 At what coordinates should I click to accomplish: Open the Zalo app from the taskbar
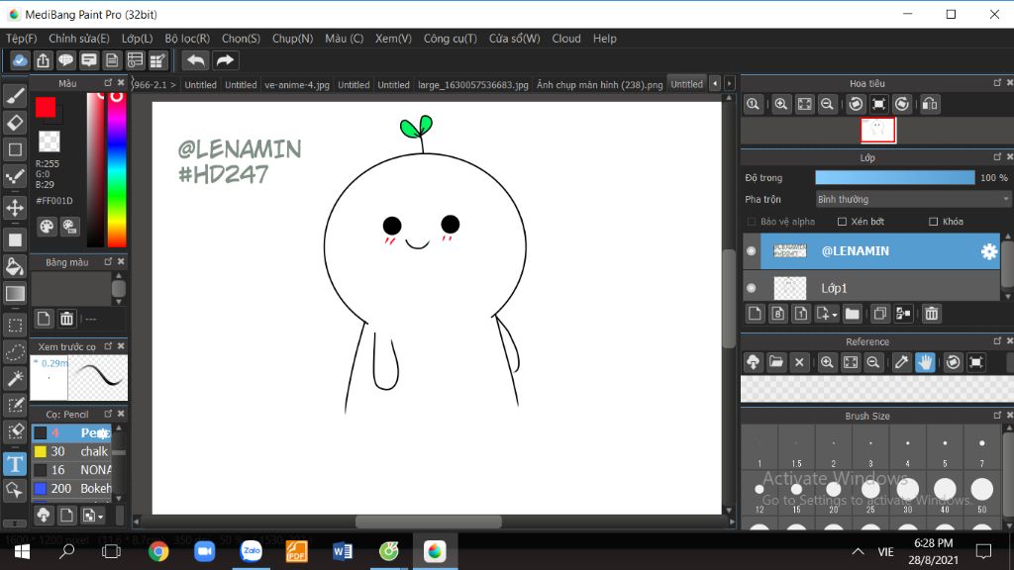pyautogui.click(x=251, y=551)
